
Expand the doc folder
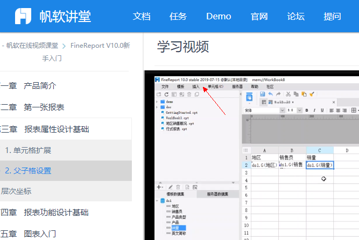157,107
